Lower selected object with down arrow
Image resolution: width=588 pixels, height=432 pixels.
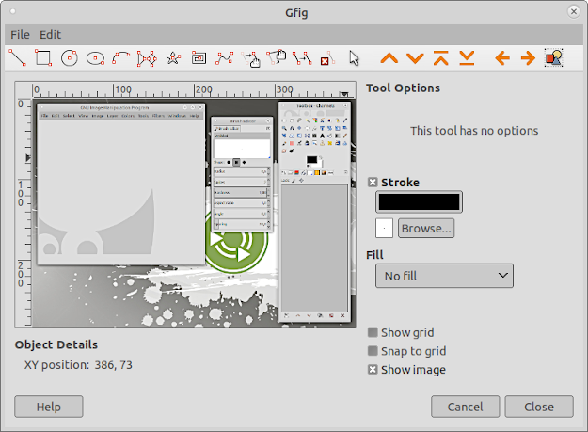click(415, 58)
